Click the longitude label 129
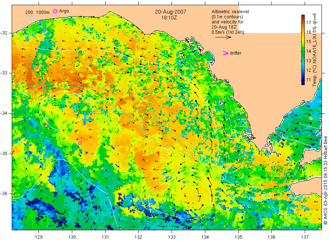 pyautogui.click(x=39, y=237)
